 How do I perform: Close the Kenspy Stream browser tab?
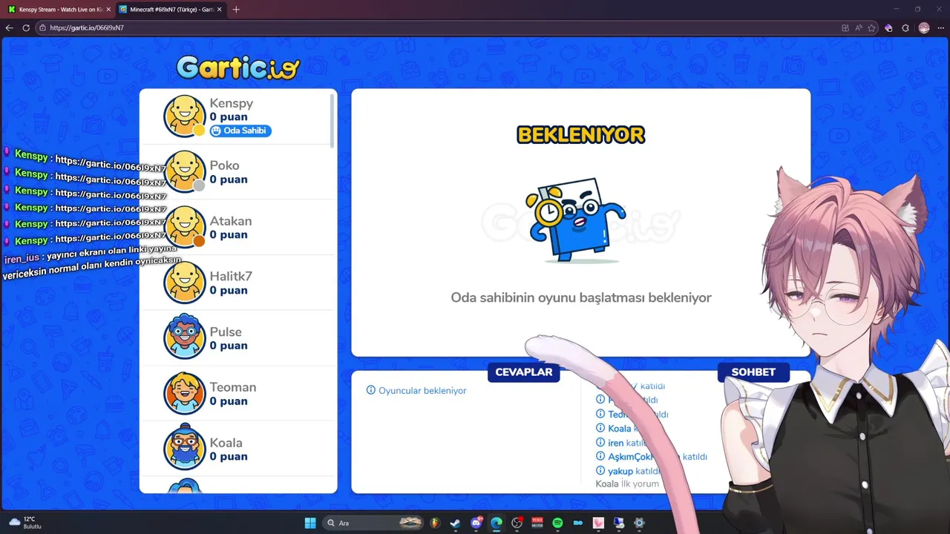click(108, 9)
